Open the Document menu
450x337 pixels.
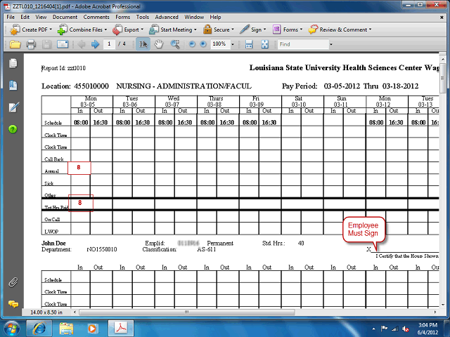coord(65,17)
